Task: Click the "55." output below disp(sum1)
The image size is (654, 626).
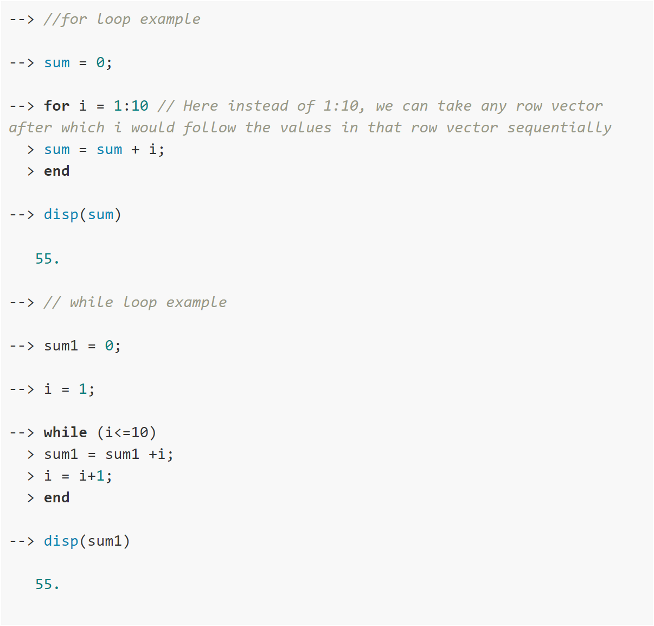Action: coord(47,584)
